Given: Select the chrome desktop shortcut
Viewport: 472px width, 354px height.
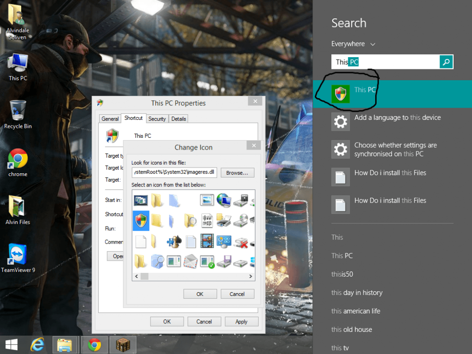Looking at the screenshot, I should (18, 162).
